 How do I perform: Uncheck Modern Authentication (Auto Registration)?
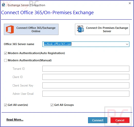[5, 53]
